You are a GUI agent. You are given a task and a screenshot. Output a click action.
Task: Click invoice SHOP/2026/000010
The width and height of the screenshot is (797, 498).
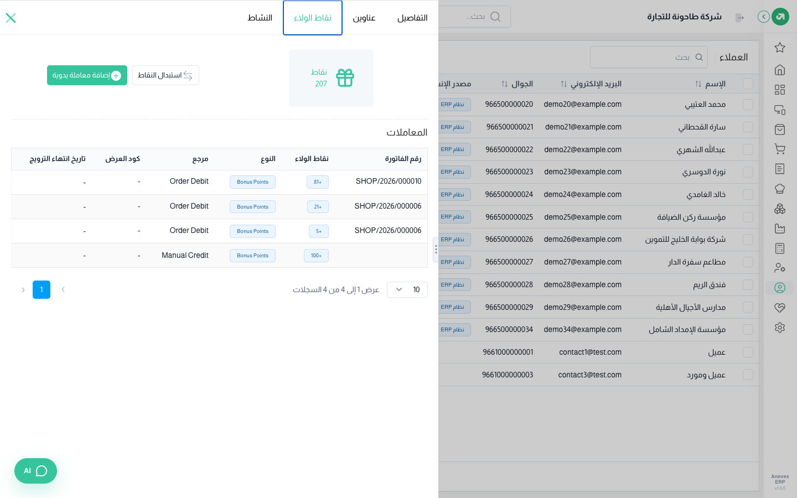pos(389,181)
